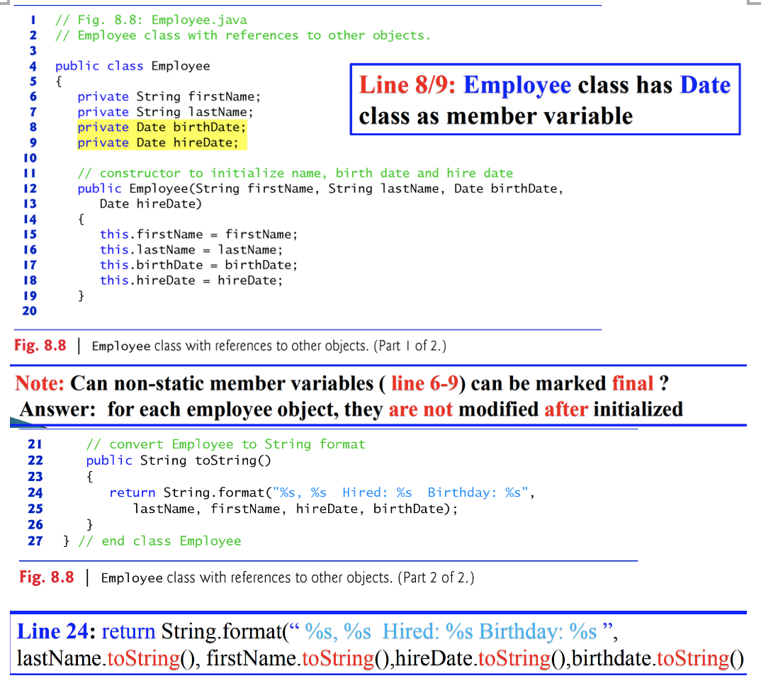
Task: Click 'public class Employee' declaration line
Action: tap(133, 66)
